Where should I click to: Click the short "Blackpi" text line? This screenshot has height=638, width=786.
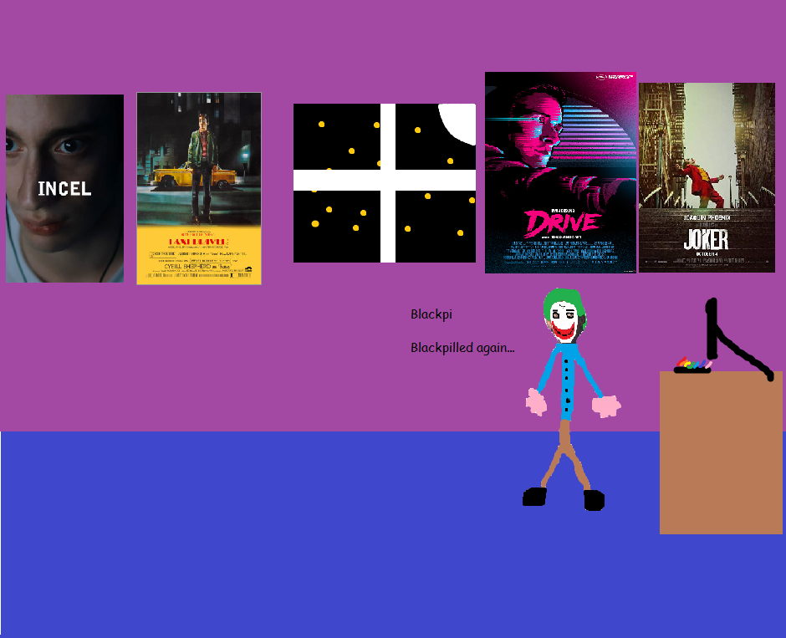(x=431, y=315)
